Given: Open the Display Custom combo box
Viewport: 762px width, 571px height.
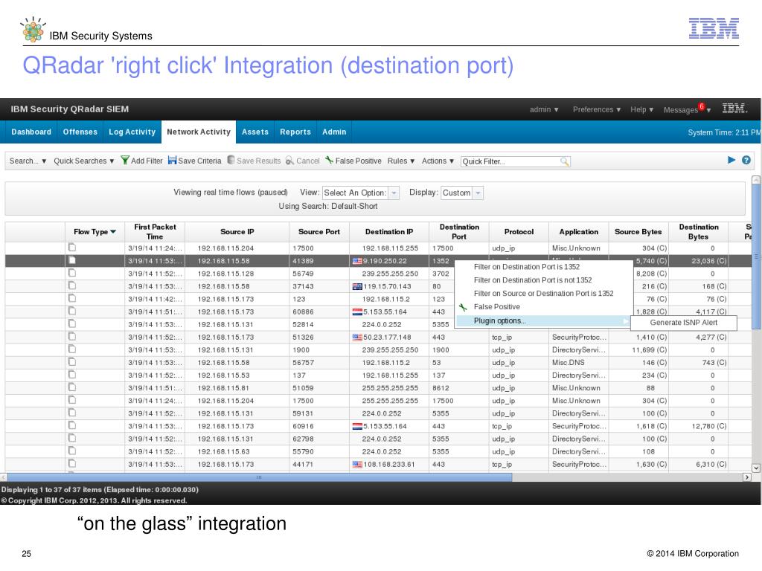Looking at the screenshot, I should pyautogui.click(x=461, y=193).
